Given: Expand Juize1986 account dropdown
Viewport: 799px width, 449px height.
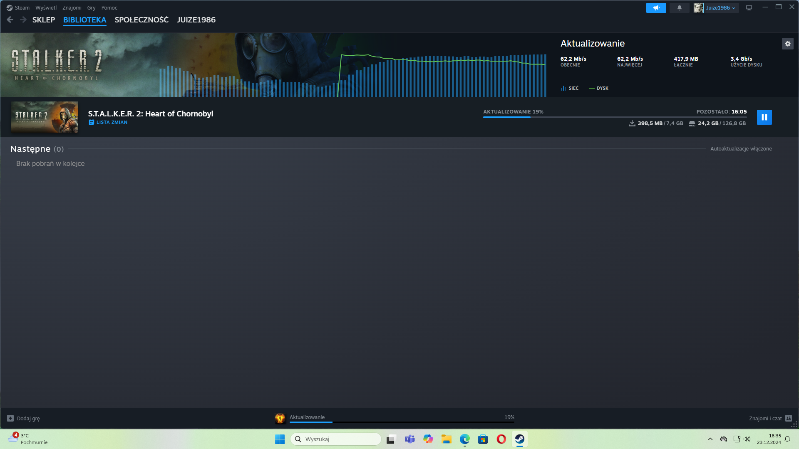Looking at the screenshot, I should point(720,8).
